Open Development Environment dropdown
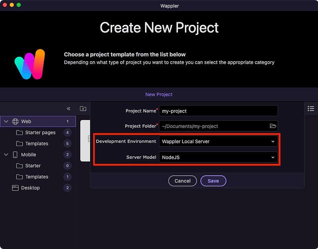 click(x=218, y=141)
